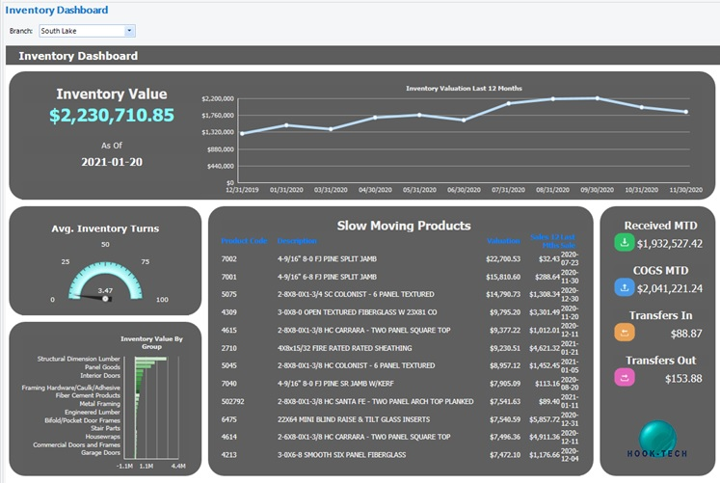The height and width of the screenshot is (483, 720).
Task: Click sales value $4,621.32
Action: tap(545, 348)
